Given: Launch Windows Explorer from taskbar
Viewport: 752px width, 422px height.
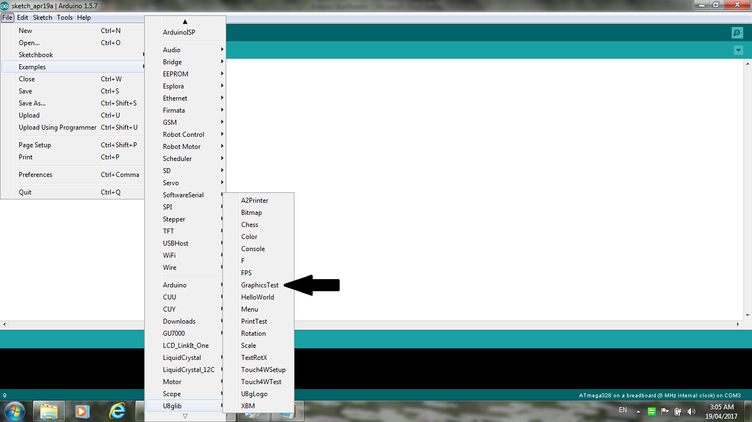Looking at the screenshot, I should [49, 411].
